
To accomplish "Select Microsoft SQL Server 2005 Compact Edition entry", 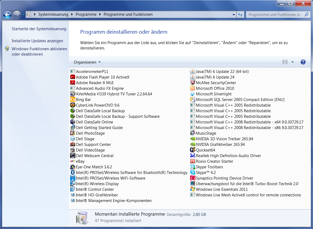I will (237, 99).
